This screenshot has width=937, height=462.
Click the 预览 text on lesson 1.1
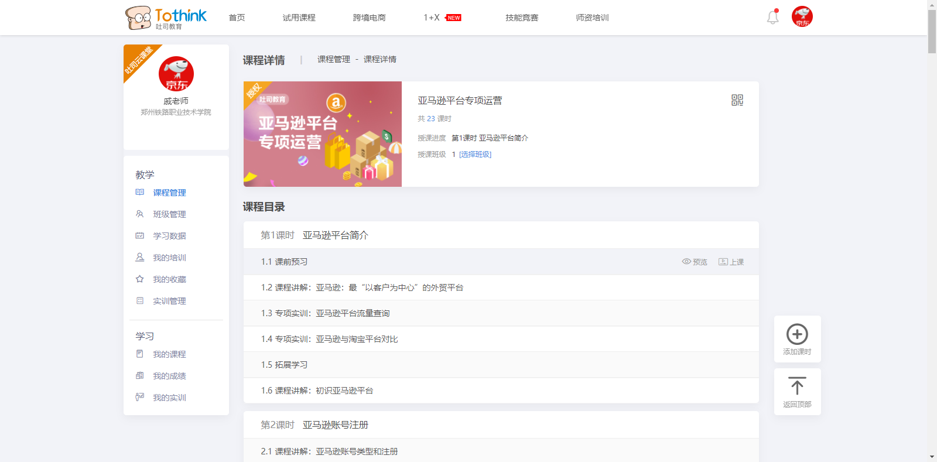[x=700, y=262]
